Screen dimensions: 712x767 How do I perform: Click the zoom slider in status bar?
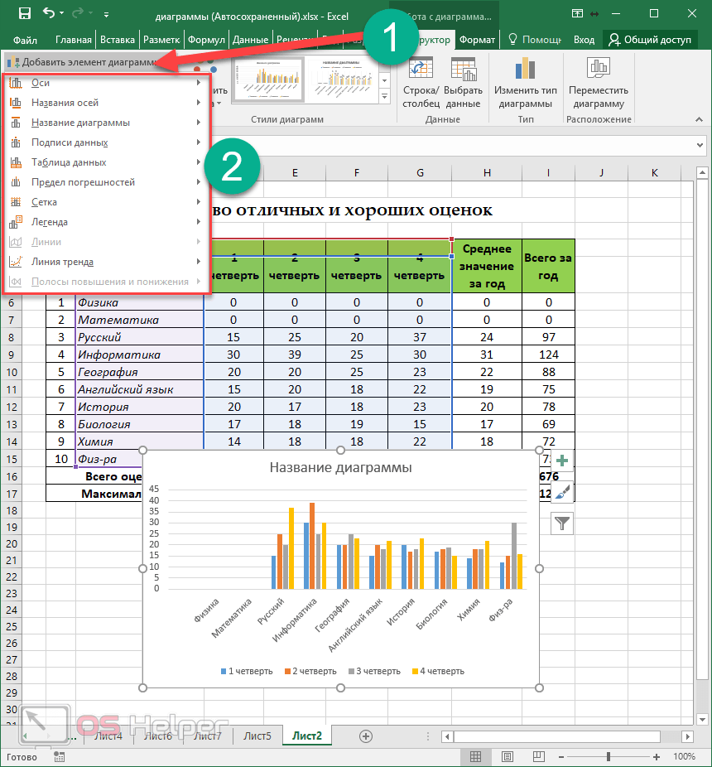coord(609,757)
